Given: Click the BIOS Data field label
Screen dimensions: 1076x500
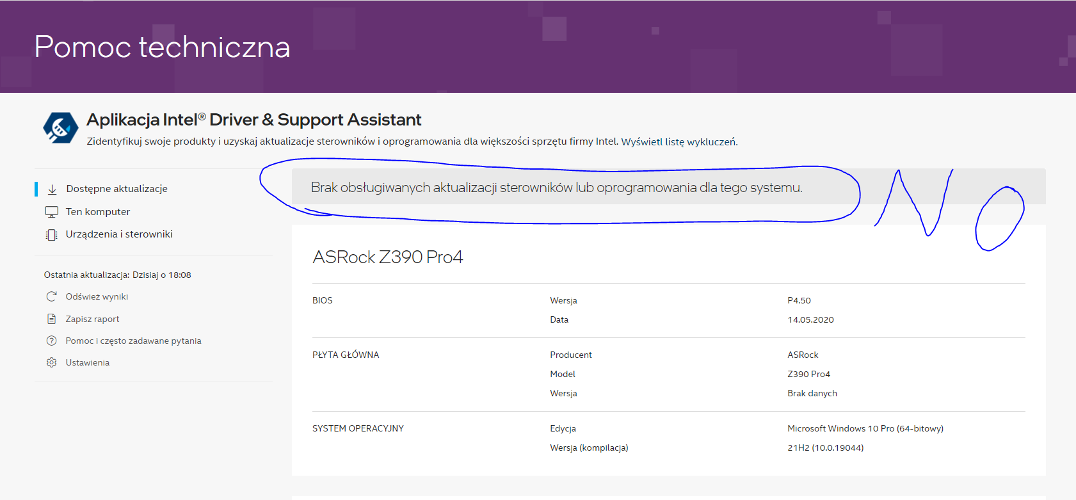Looking at the screenshot, I should pos(559,319).
